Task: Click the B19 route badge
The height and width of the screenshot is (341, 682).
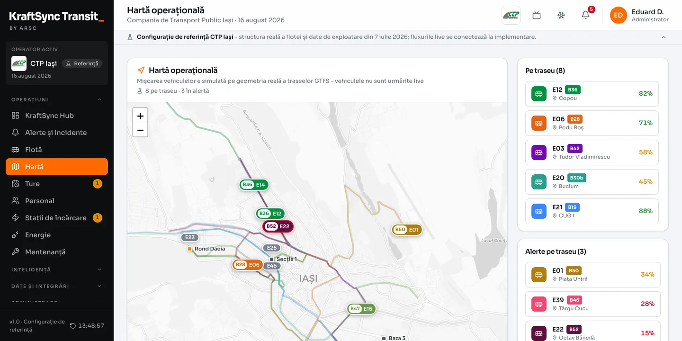Action: 572,207
